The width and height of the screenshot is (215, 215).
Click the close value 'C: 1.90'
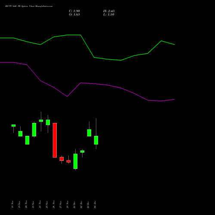[x=74, y=11]
